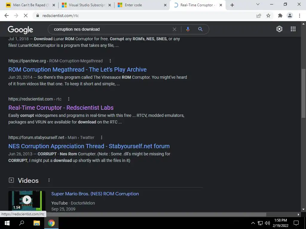Click redscientist.com rtc URL breadcrumb
Image resolution: width=306 pixels, height=229 pixels.
35,99
